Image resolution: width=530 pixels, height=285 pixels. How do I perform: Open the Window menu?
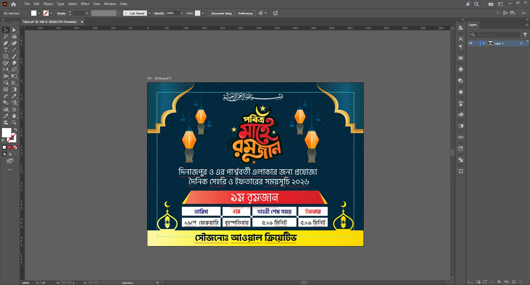pos(110,4)
